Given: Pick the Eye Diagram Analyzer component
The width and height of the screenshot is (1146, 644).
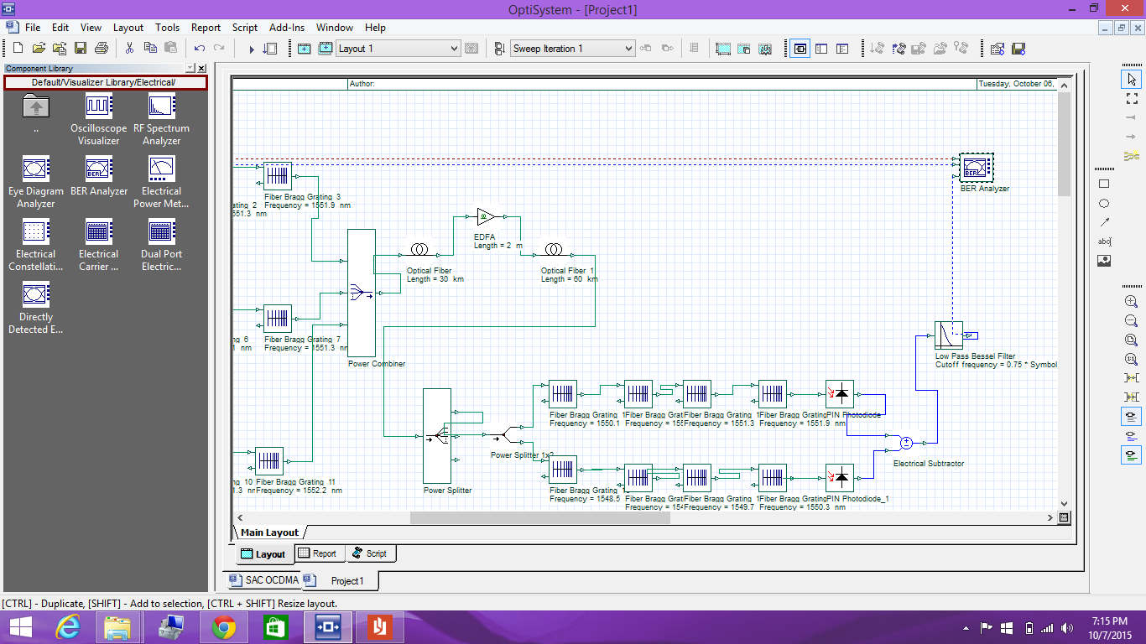Looking at the screenshot, I should point(36,183).
